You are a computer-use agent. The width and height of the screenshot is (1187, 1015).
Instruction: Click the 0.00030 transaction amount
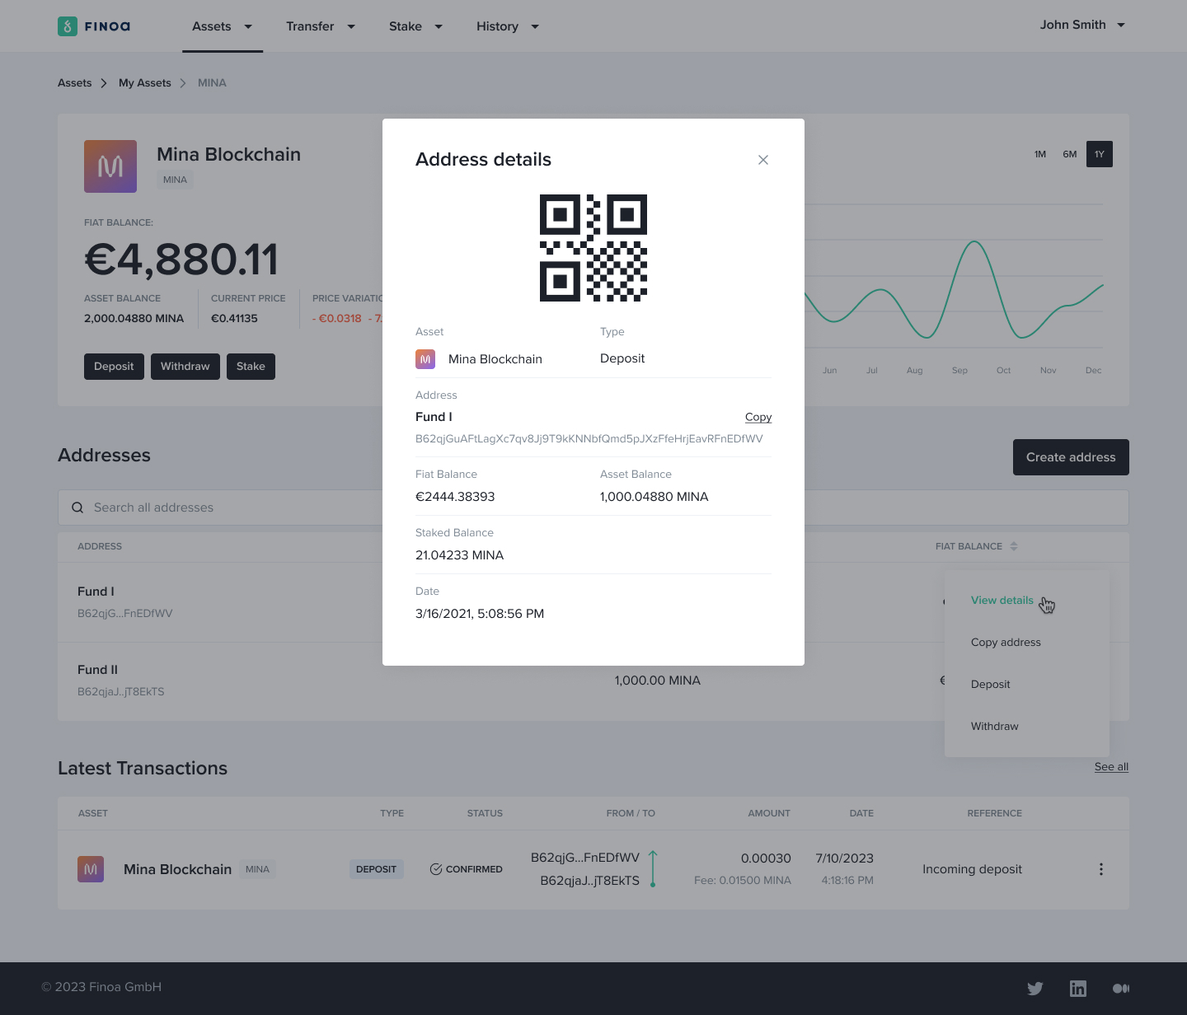[x=766, y=858]
